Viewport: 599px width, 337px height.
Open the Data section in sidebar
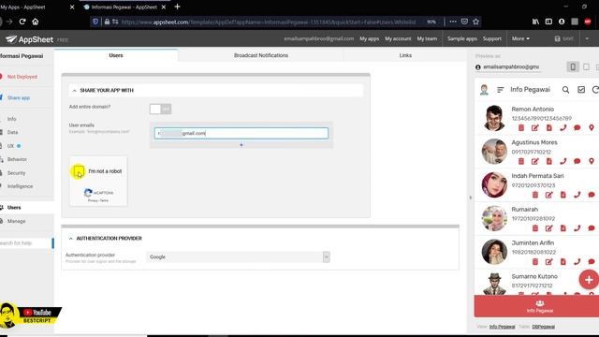tap(12, 132)
